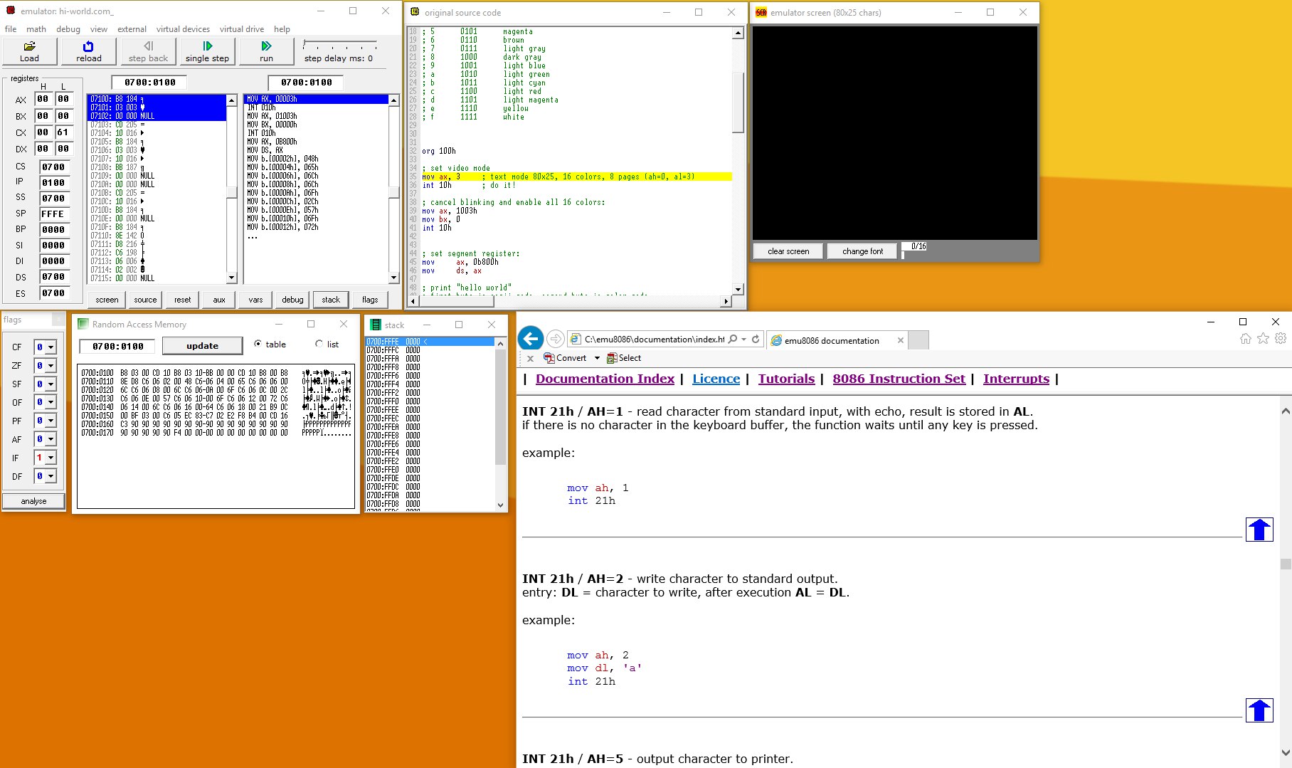The height and width of the screenshot is (768, 1292).
Task: Click the memory address input field
Action: pyautogui.click(x=118, y=346)
